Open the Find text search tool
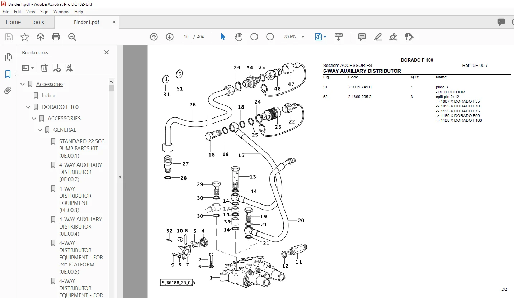 click(72, 37)
